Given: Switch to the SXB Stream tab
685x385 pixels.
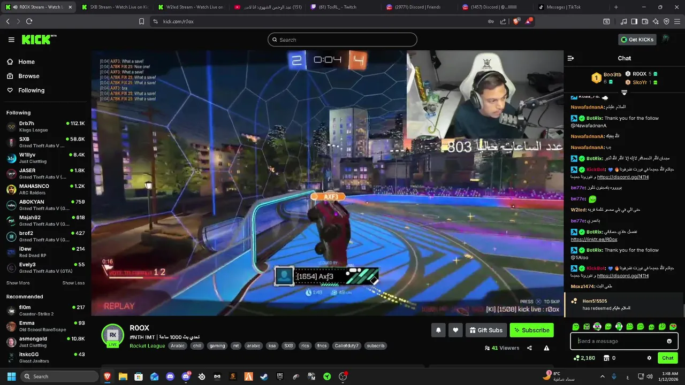Looking at the screenshot, I should pos(115,7).
